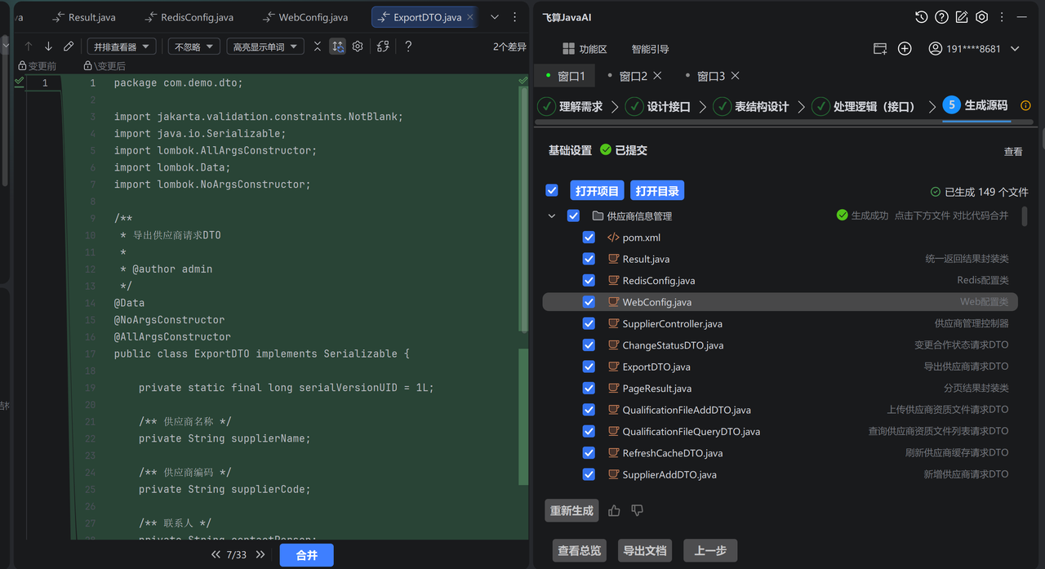Open the 高亮显示单词 highlight dropdown

click(265, 47)
